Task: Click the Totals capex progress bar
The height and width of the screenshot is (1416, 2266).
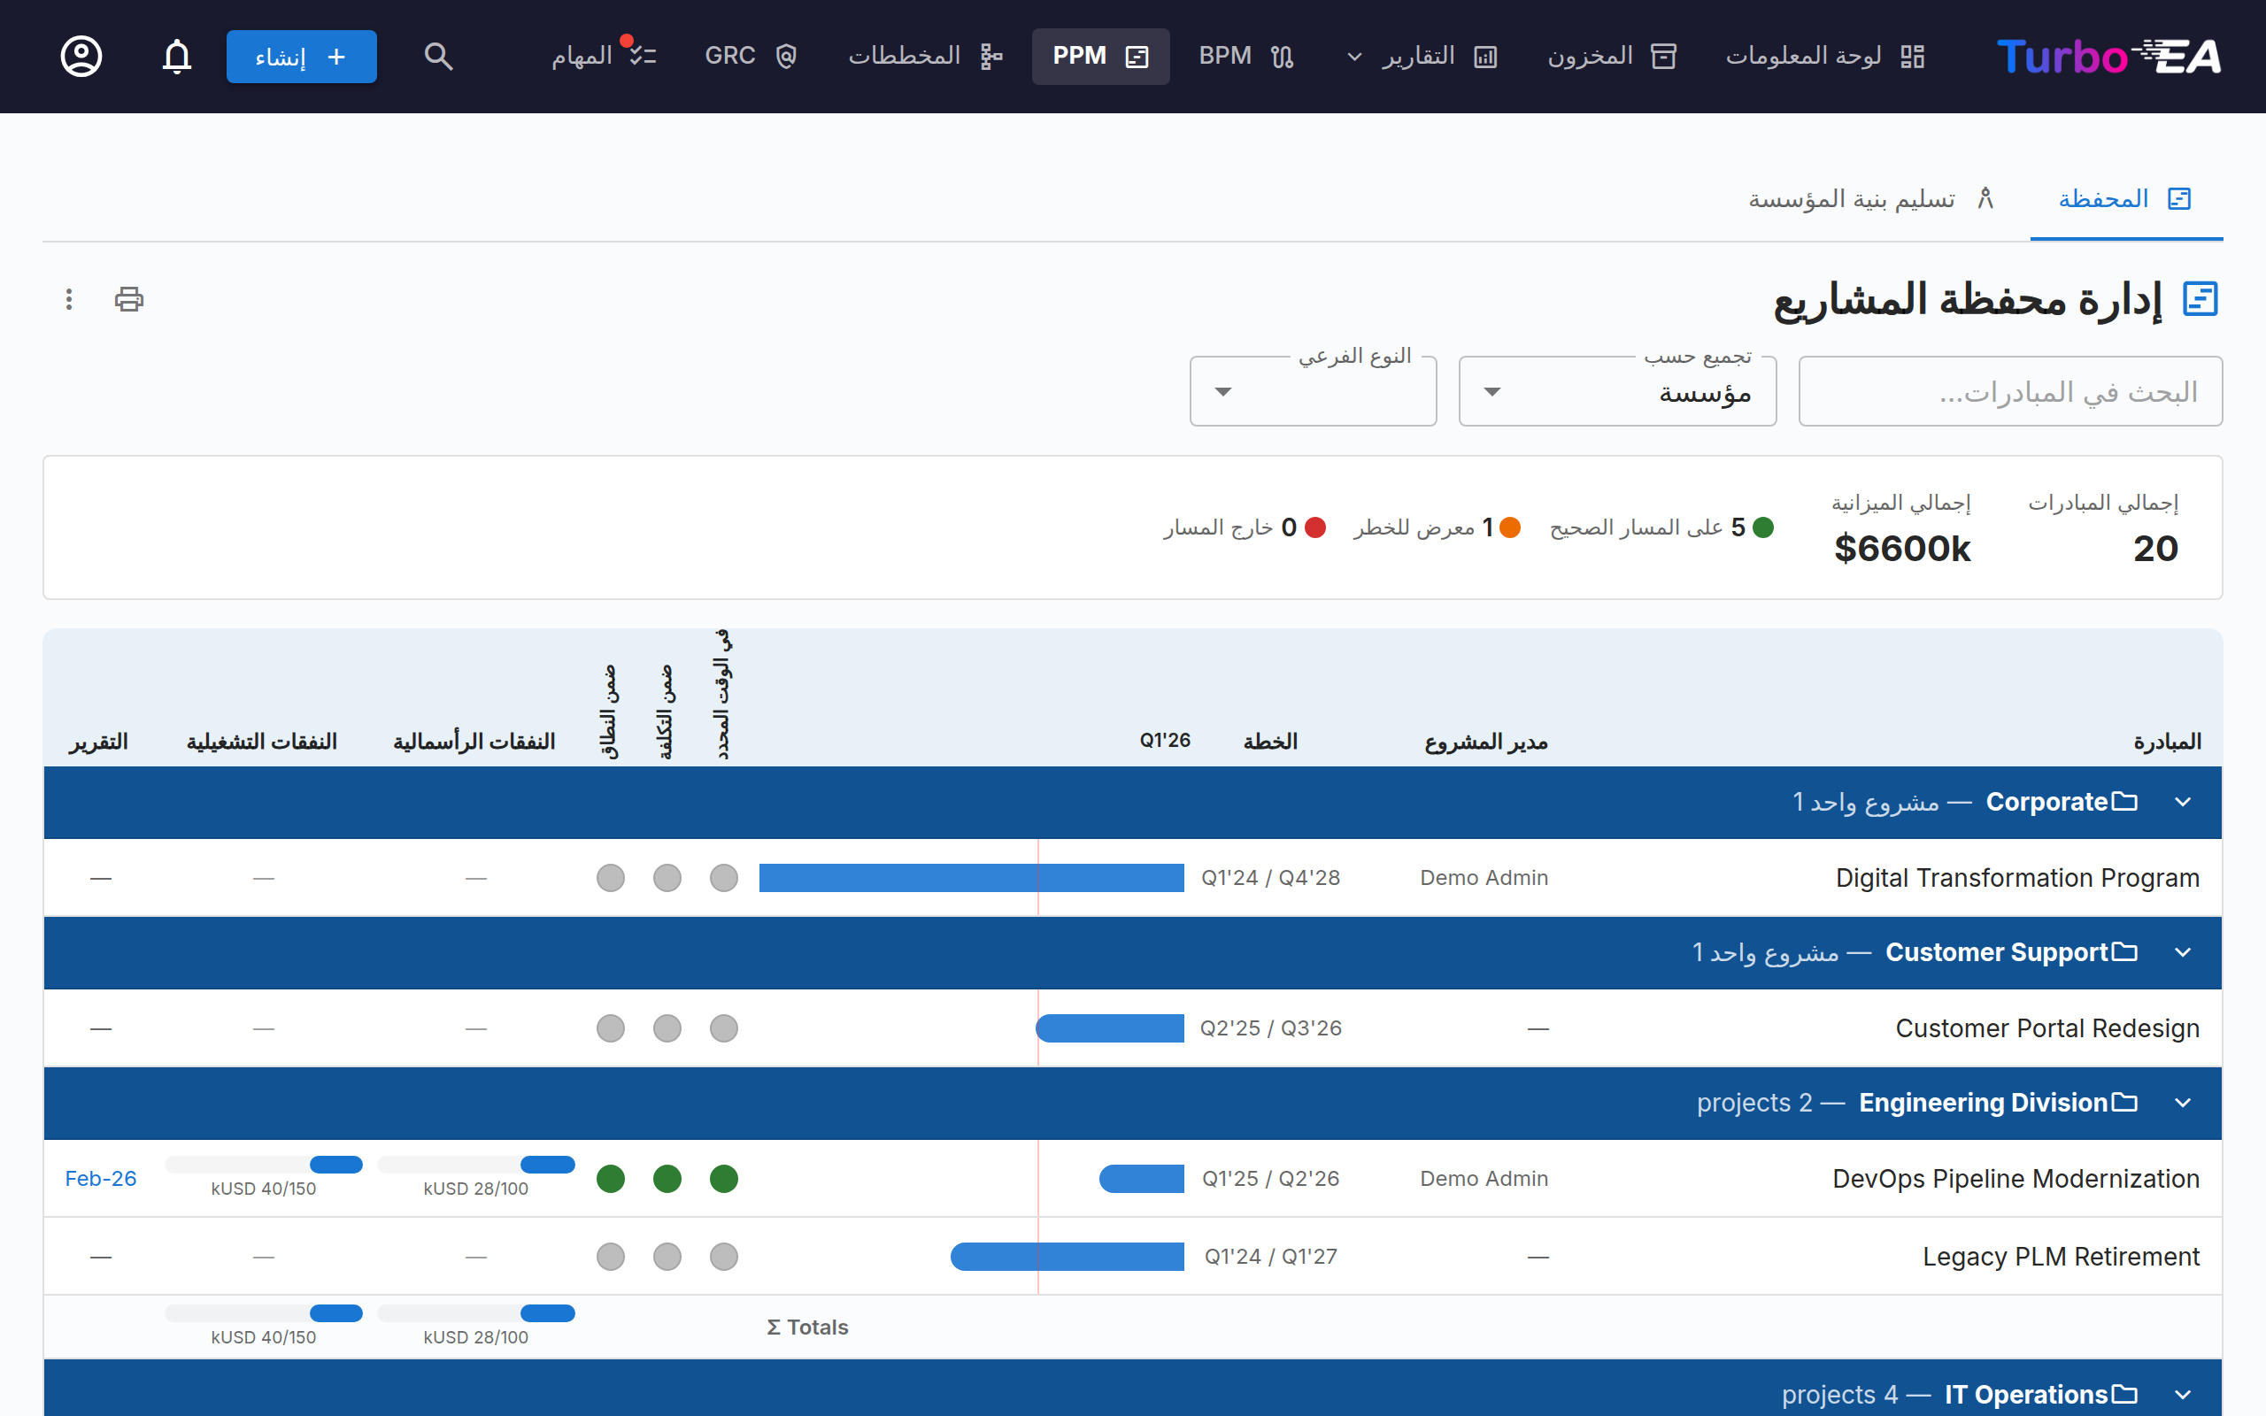Action: coord(475,1314)
